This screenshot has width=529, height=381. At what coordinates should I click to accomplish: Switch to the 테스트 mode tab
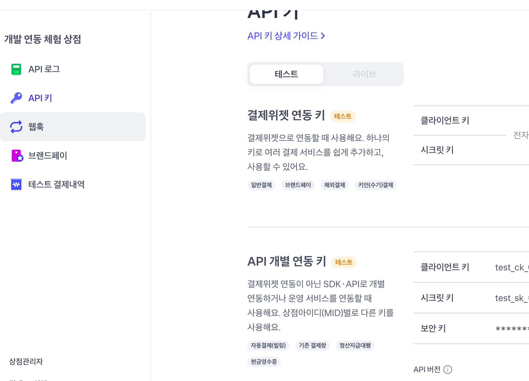(286, 74)
